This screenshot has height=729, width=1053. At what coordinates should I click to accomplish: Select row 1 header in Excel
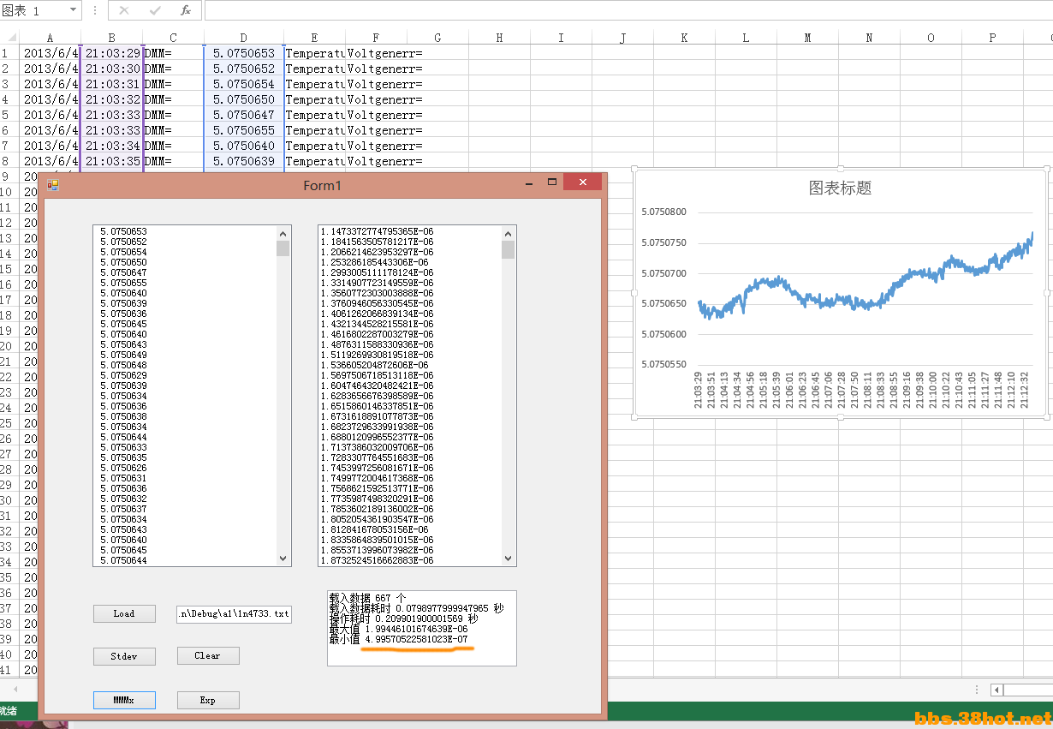point(9,53)
